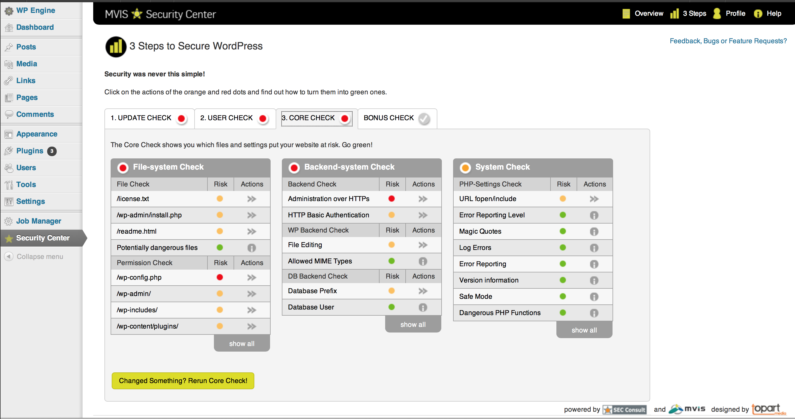Open Feedback, Bugs or Feature Requests link
The height and width of the screenshot is (419, 795).
[728, 41]
